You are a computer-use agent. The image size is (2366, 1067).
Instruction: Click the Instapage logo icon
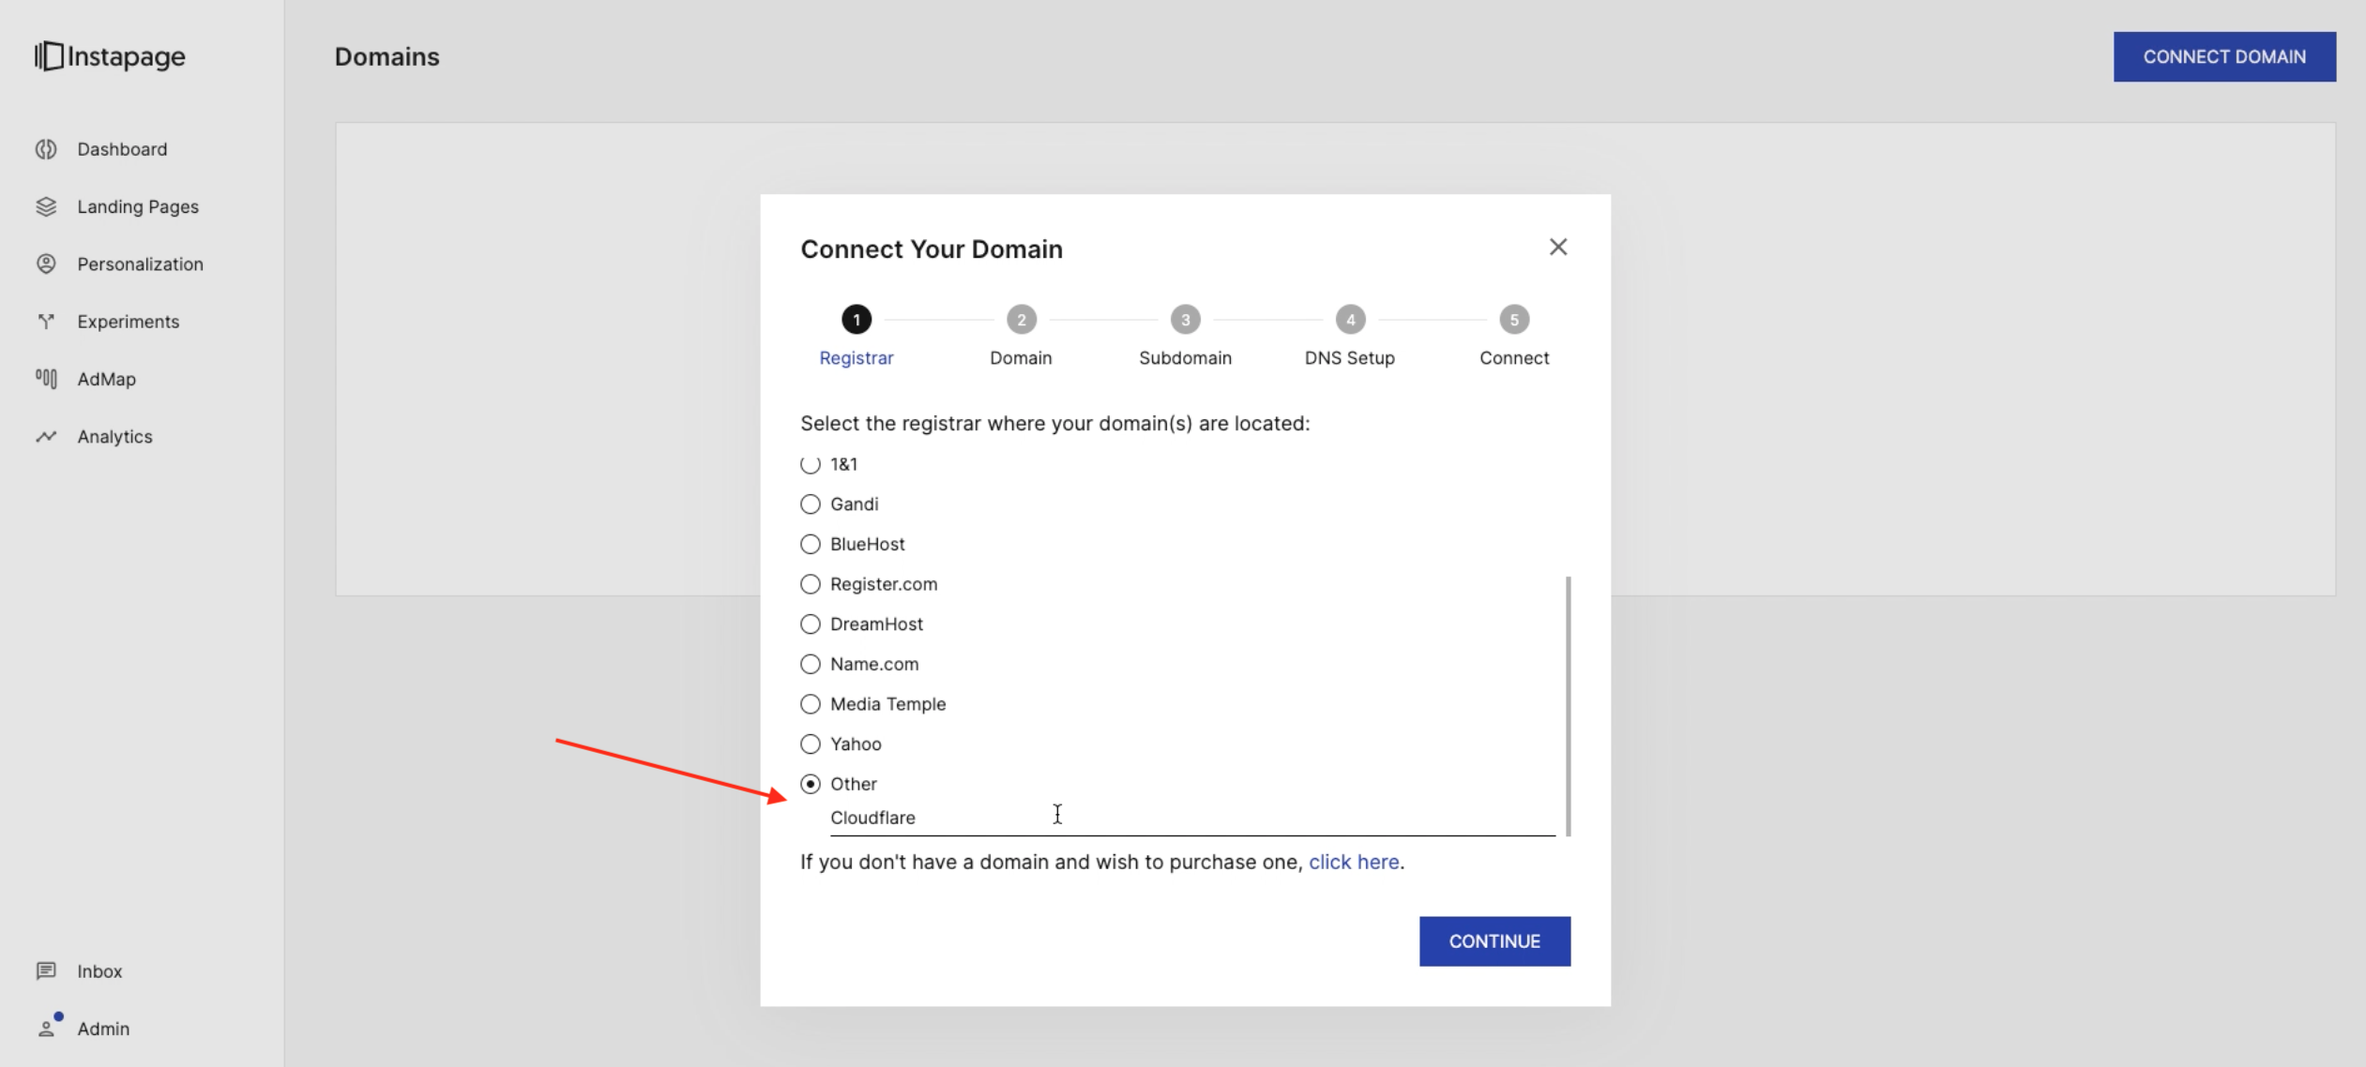coord(49,56)
